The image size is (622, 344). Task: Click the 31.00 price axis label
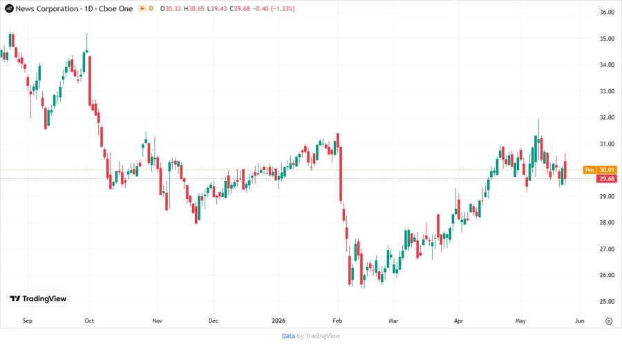[607, 144]
